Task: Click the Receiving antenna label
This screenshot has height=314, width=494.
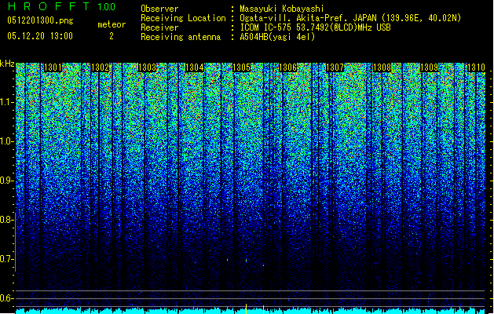Action: point(181,37)
